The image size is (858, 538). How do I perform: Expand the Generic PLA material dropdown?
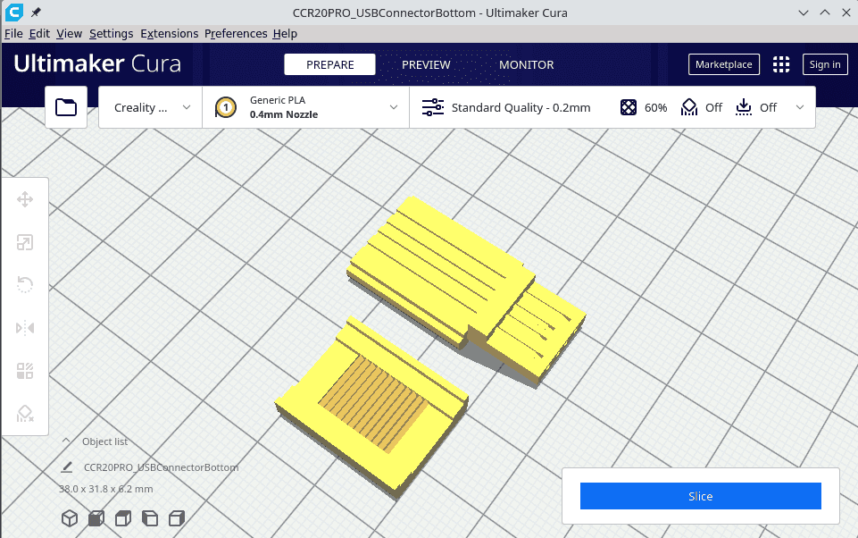point(306,107)
